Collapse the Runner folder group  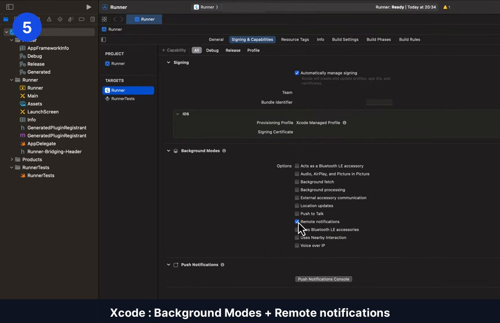[x=12, y=80]
